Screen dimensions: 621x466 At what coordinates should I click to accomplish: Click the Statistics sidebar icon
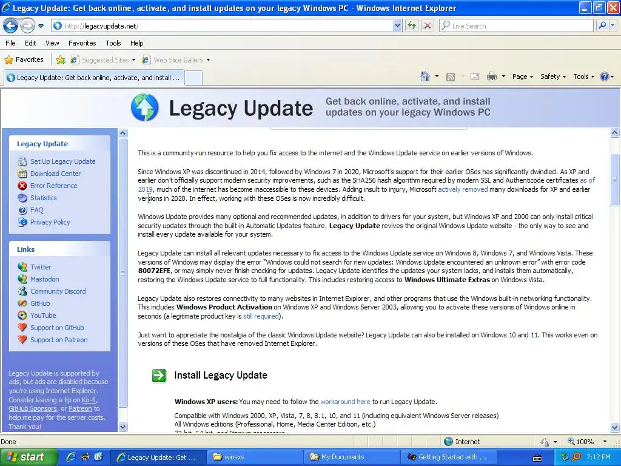(x=22, y=198)
